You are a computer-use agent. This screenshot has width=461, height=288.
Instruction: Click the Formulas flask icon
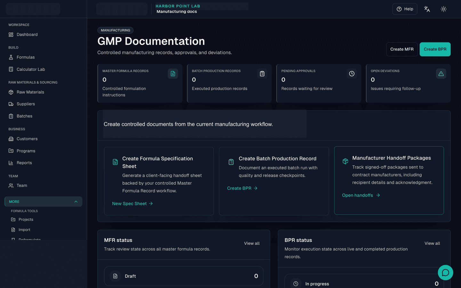click(11, 57)
